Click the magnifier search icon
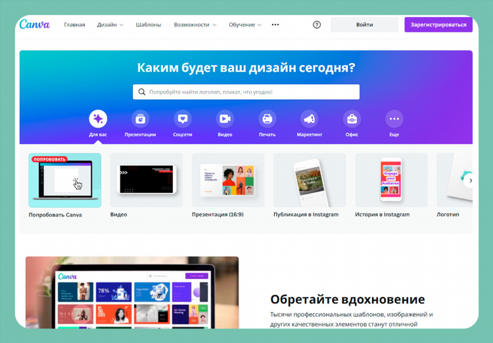Image resolution: width=493 pixels, height=343 pixels. click(x=142, y=92)
